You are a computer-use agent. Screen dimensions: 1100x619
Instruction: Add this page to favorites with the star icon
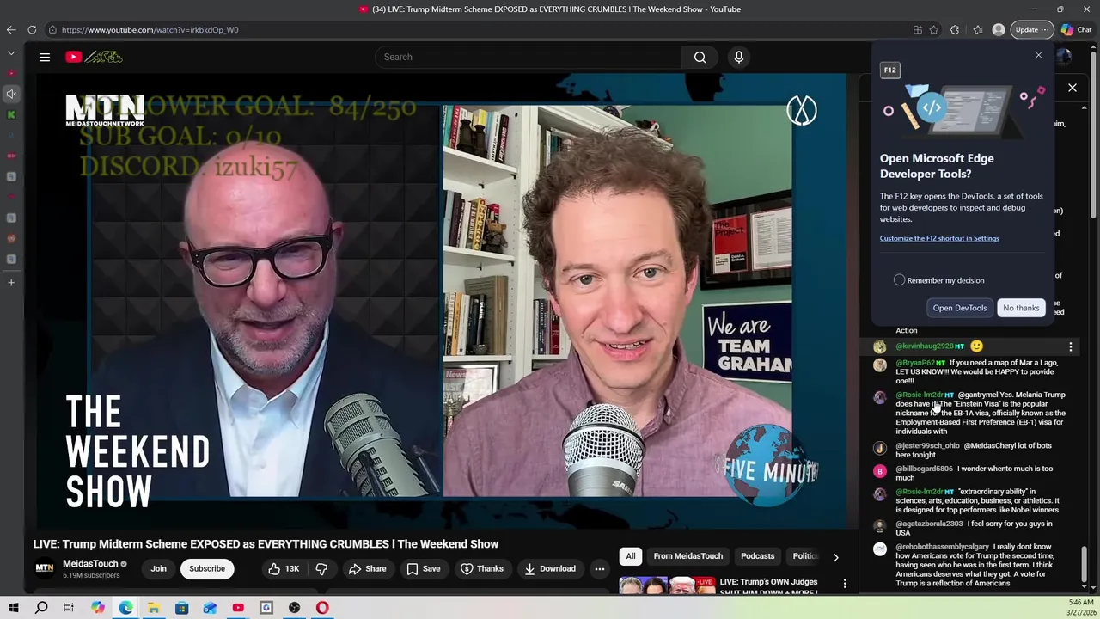[934, 29]
